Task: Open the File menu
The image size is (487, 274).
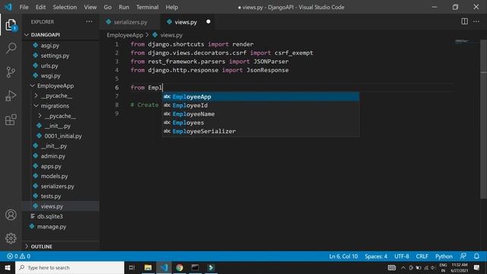Action: pos(24,7)
